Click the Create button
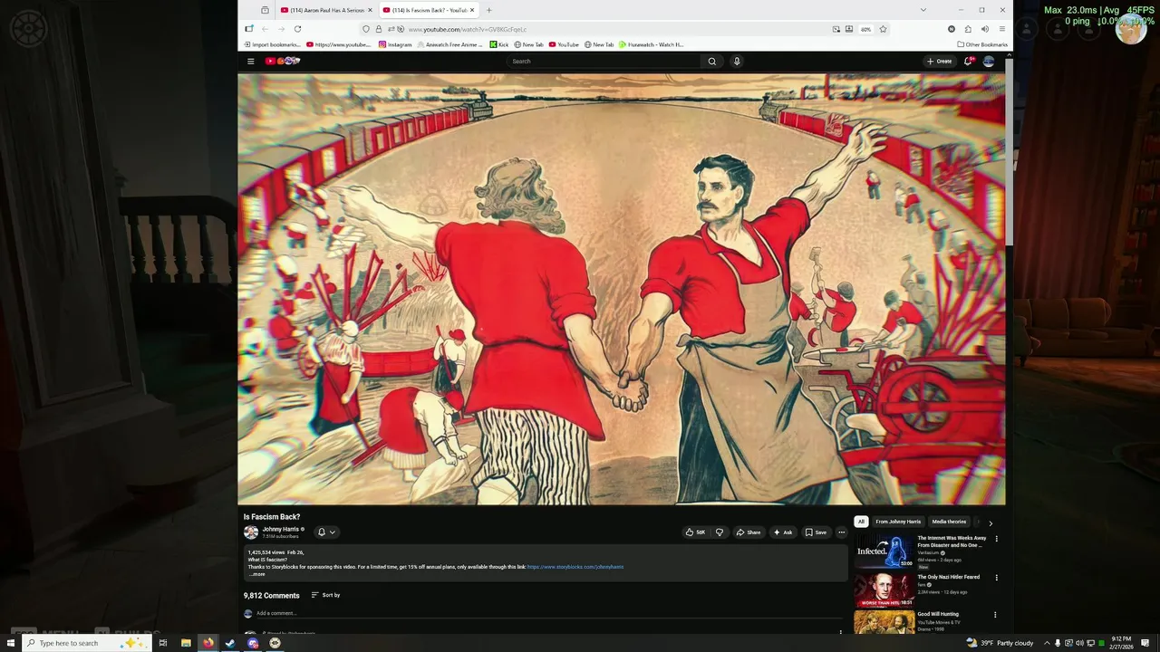 pyautogui.click(x=939, y=62)
